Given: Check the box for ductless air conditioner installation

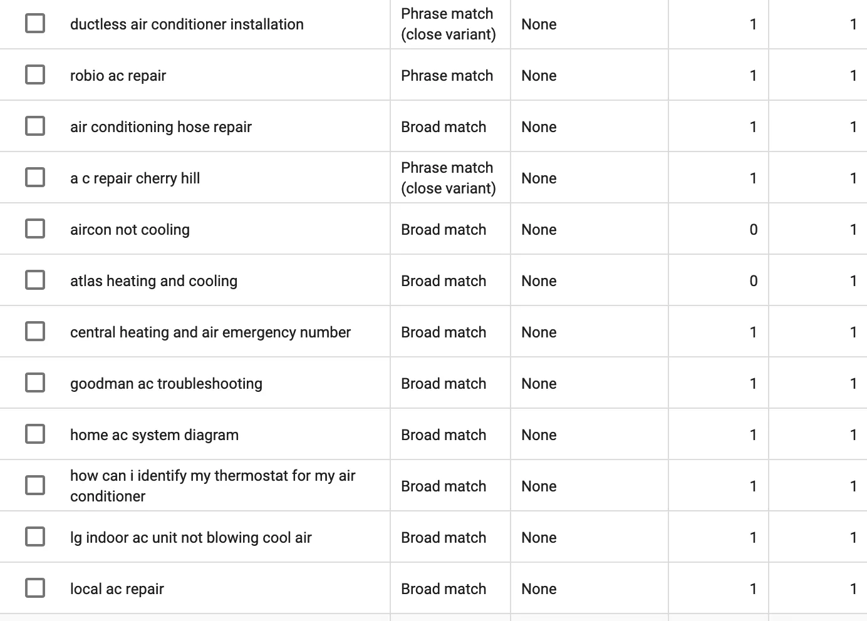Looking at the screenshot, I should pyautogui.click(x=35, y=24).
